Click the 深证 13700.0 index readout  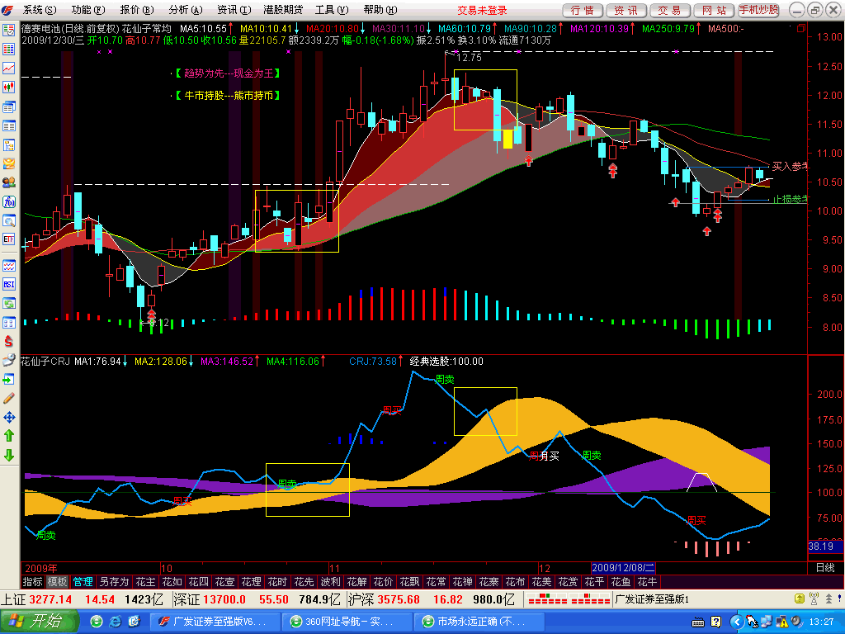pyautogui.click(x=257, y=599)
